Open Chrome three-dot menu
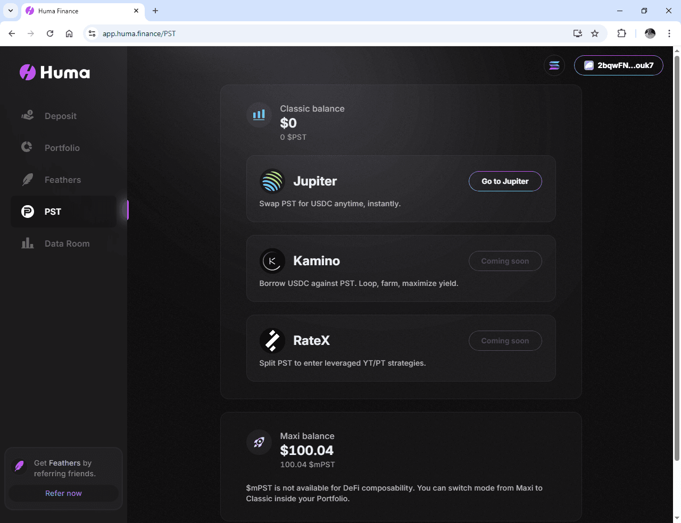681x523 pixels. (x=669, y=33)
